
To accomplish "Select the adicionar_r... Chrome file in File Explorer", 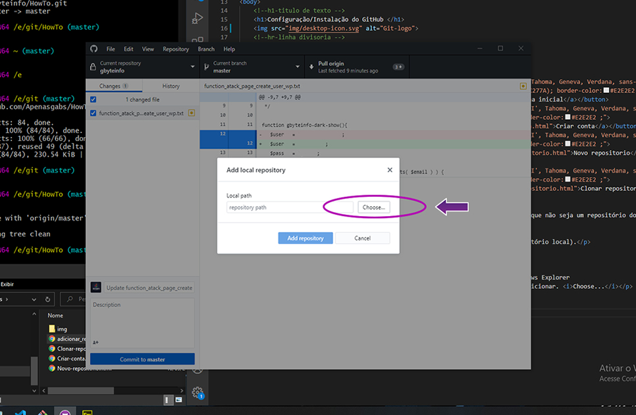I will click(67, 339).
